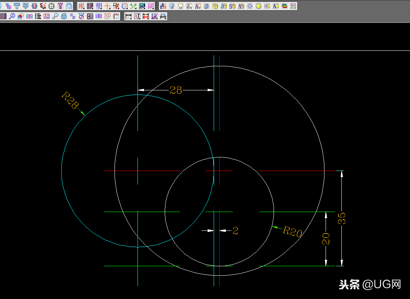Thaw layers with the yellow sun icon
410x299 pixels.
click(259, 6)
